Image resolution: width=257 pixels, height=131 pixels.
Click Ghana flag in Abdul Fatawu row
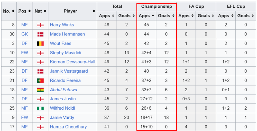click(x=40, y=90)
